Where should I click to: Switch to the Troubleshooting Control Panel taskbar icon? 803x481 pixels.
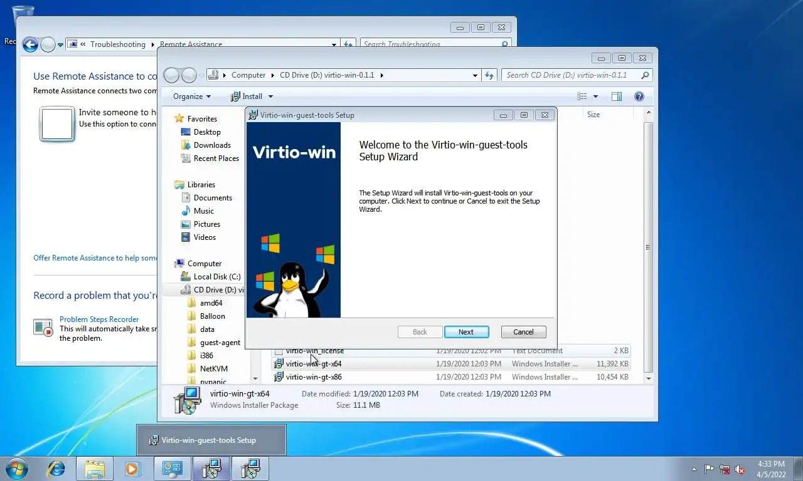coord(173,468)
